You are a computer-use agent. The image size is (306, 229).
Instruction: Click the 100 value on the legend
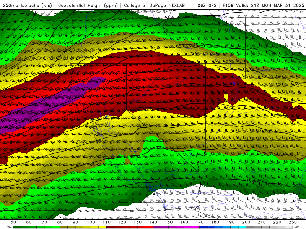tap(91, 222)
